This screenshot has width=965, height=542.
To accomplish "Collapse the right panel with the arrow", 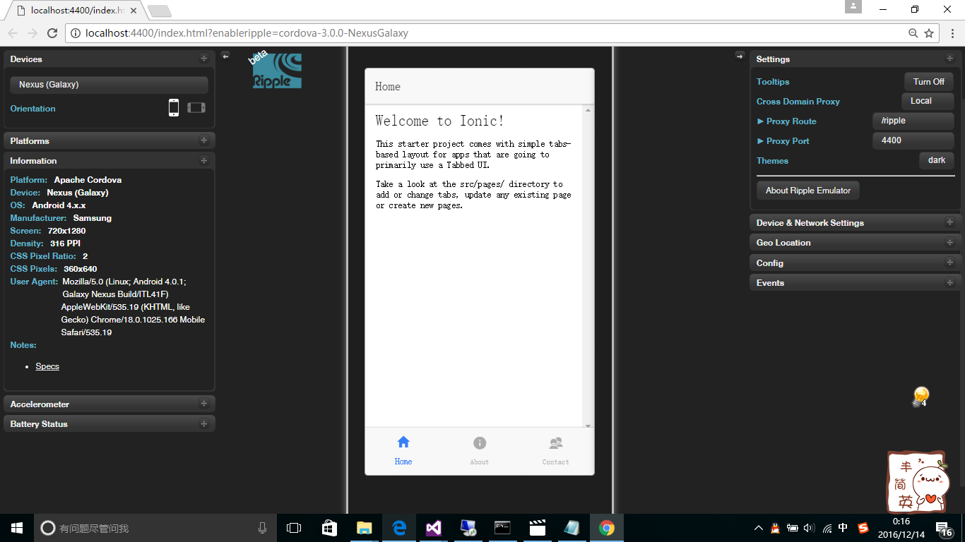I will [x=740, y=56].
